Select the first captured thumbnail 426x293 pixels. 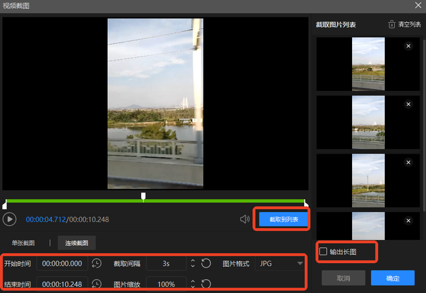368,64
